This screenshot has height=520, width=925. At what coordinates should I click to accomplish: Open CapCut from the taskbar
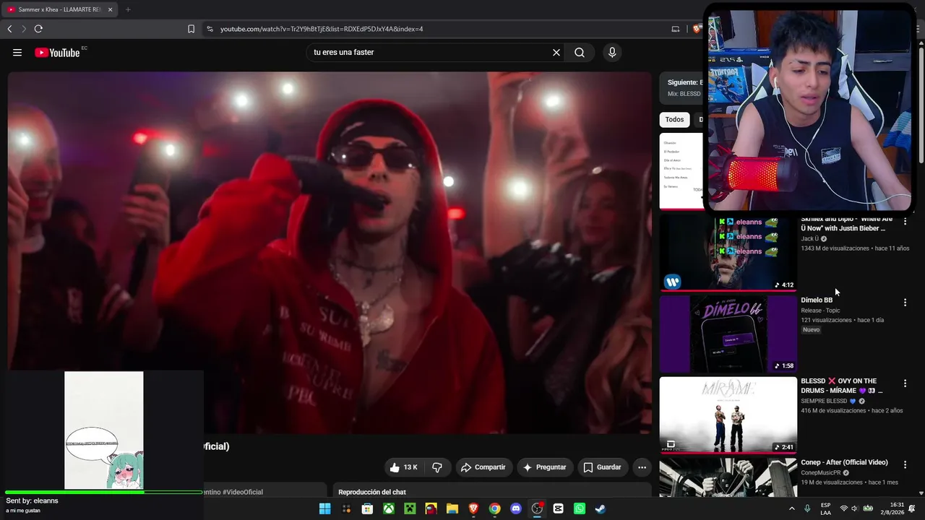click(x=558, y=508)
